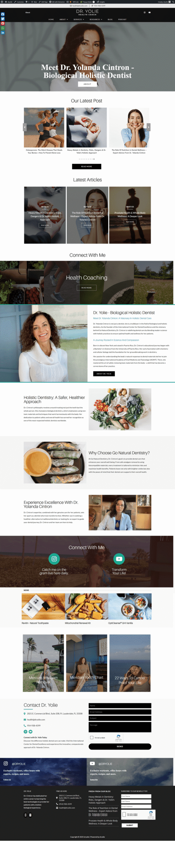The image size is (175, 842).
Task: Check newsletter I'm not a robot box
Action: coord(124,814)
